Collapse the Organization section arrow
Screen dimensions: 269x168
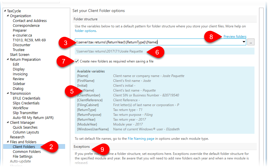[8, 15]
